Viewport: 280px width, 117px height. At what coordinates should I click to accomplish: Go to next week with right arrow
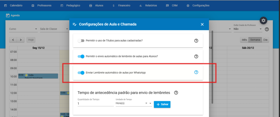pos(21,40)
